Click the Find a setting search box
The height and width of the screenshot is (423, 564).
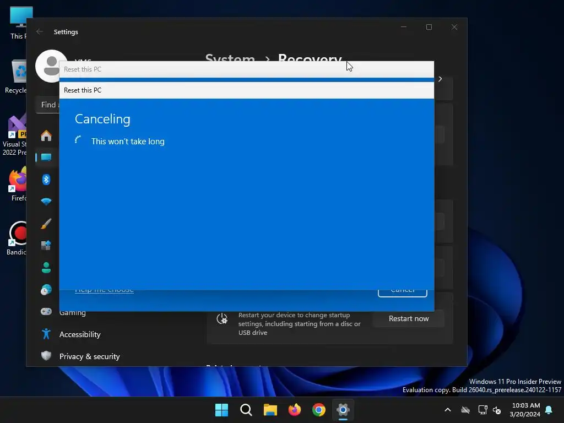(x=48, y=105)
